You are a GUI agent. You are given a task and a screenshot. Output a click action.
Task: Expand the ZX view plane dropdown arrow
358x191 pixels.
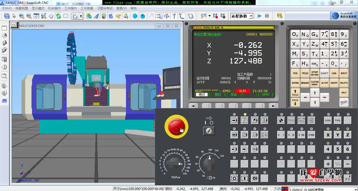click(81, 16)
